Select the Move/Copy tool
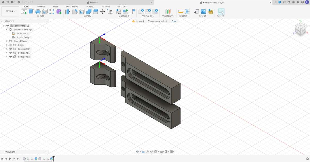The width and height of the screenshot is (310, 162). [103, 12]
